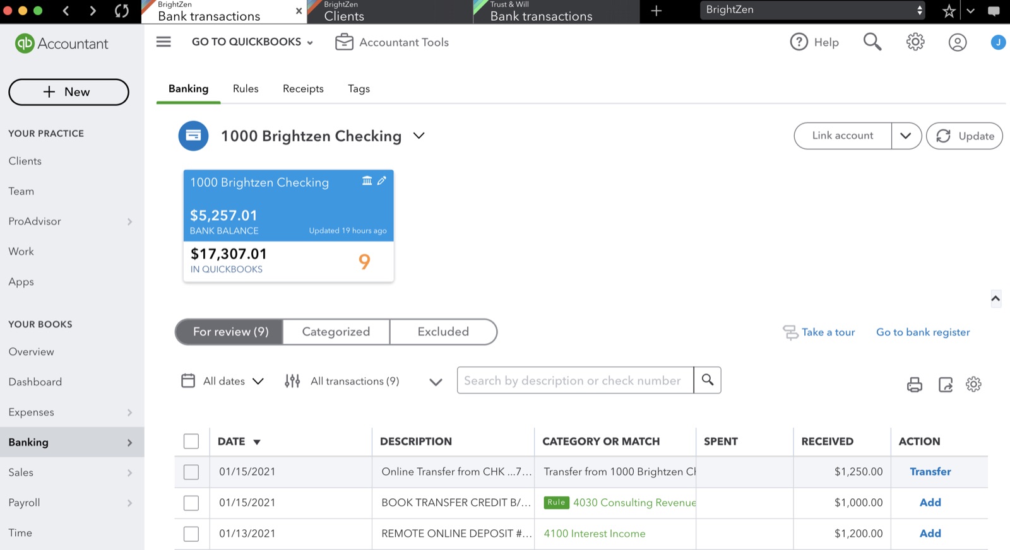The image size is (1010, 550).
Task: Click the New button
Action: tap(69, 92)
